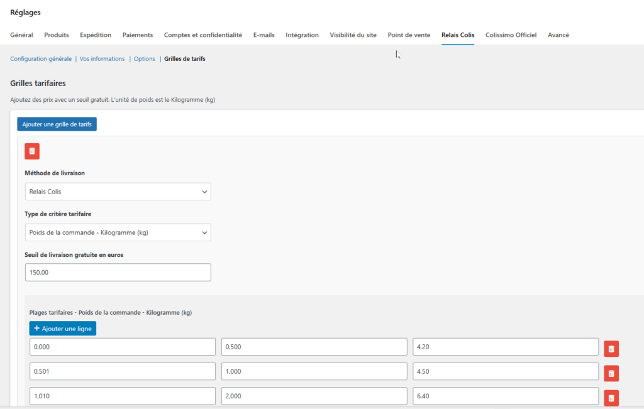644x409 pixels.
Task: Click the price field showing 4,20
Action: coord(505,347)
